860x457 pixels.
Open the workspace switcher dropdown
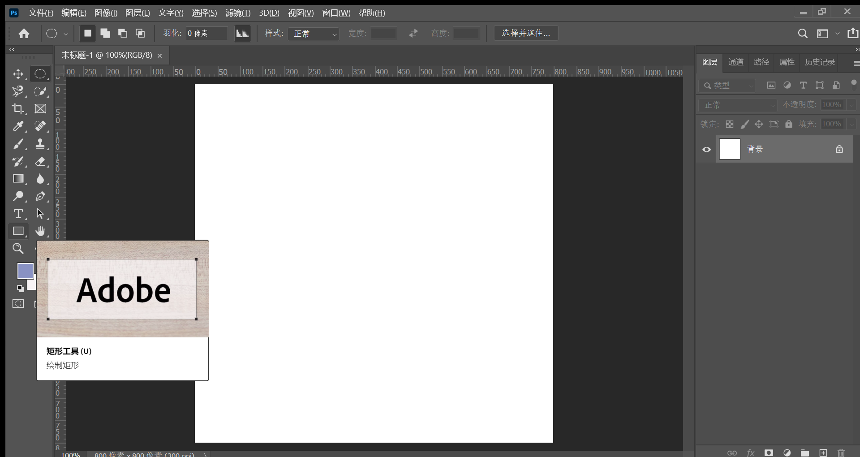838,34
